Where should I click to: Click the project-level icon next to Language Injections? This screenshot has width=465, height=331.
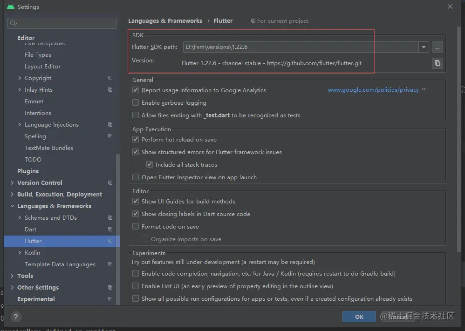[110, 124]
